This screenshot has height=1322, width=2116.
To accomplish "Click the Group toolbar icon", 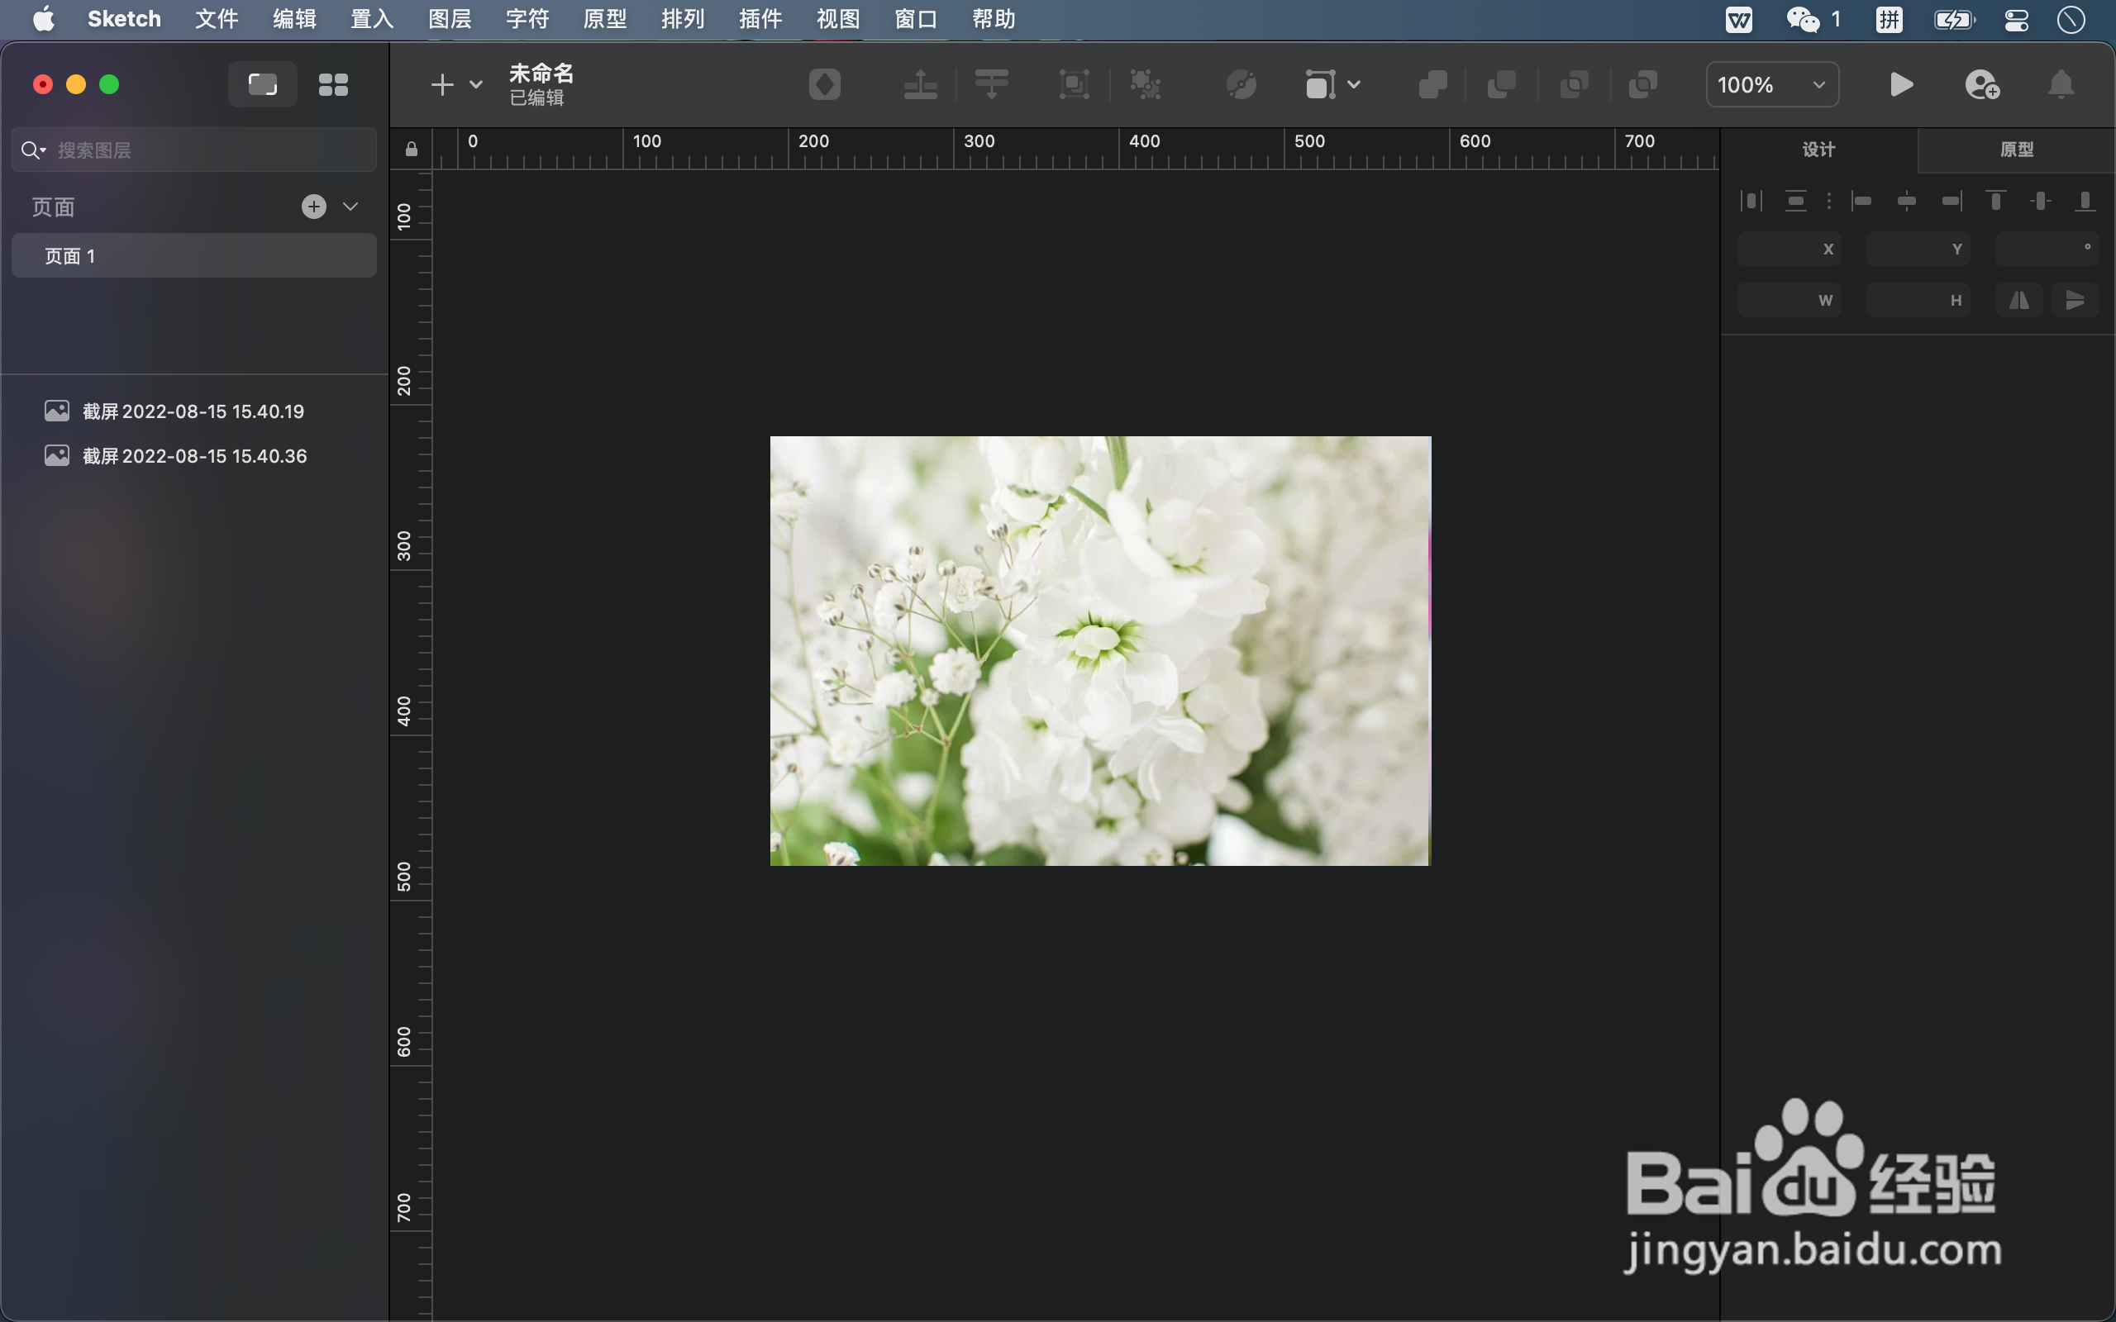I will 1074,85.
